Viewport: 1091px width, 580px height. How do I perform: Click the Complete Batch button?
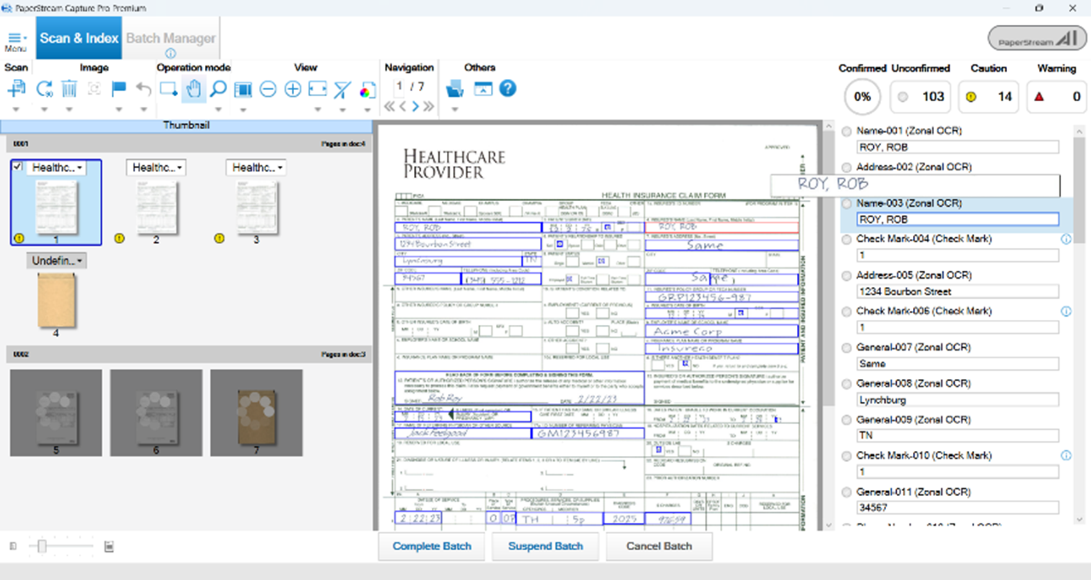click(x=432, y=546)
